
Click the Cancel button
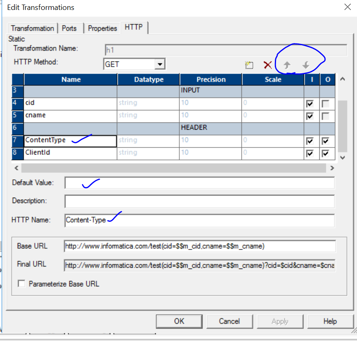(230, 321)
